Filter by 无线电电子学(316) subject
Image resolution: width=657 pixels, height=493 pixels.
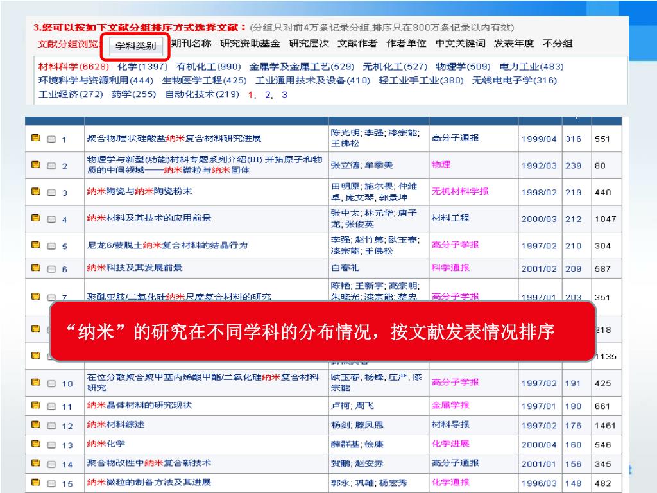click(x=515, y=80)
